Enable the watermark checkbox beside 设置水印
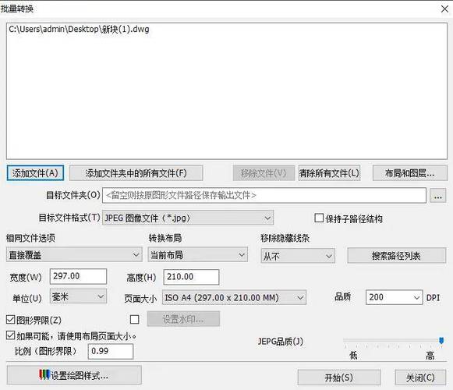 [x=134, y=320]
